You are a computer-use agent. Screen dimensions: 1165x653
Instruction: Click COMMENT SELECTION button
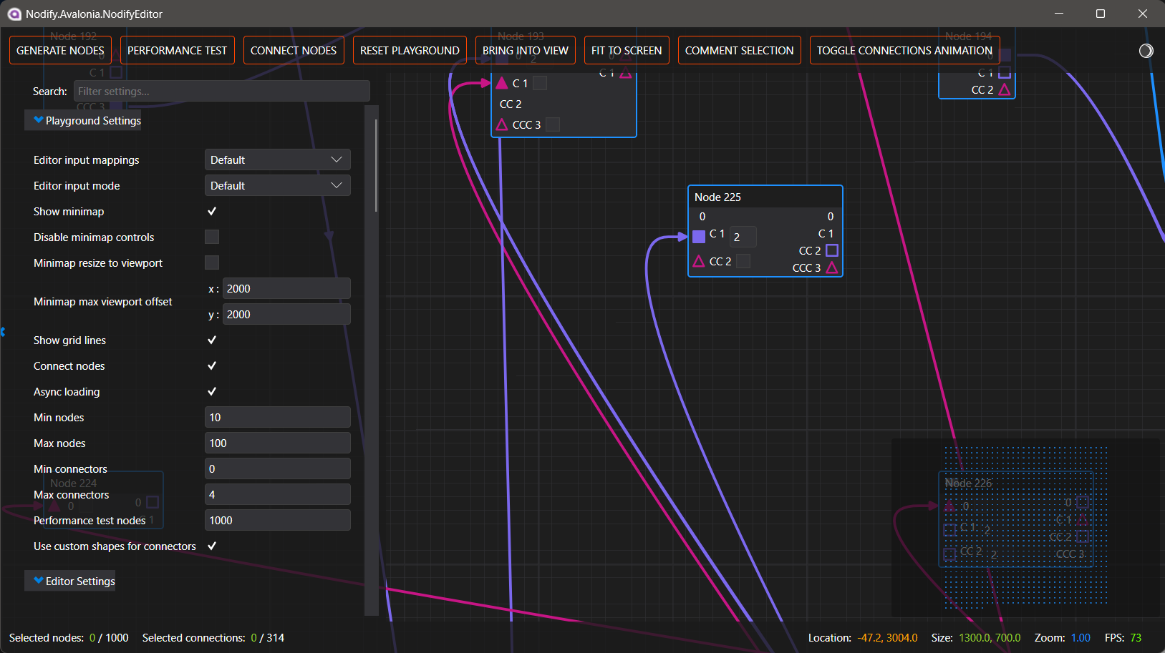740,50
